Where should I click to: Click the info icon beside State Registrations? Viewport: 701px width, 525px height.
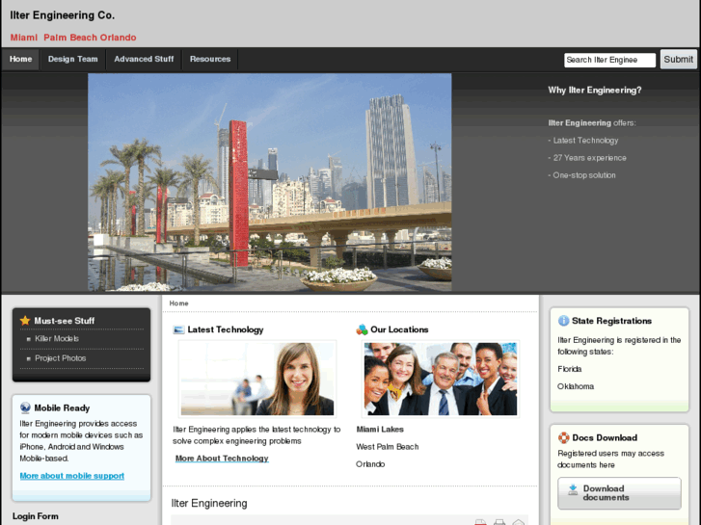[563, 321]
